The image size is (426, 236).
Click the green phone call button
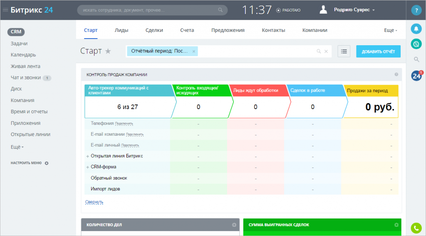pyautogui.click(x=416, y=228)
